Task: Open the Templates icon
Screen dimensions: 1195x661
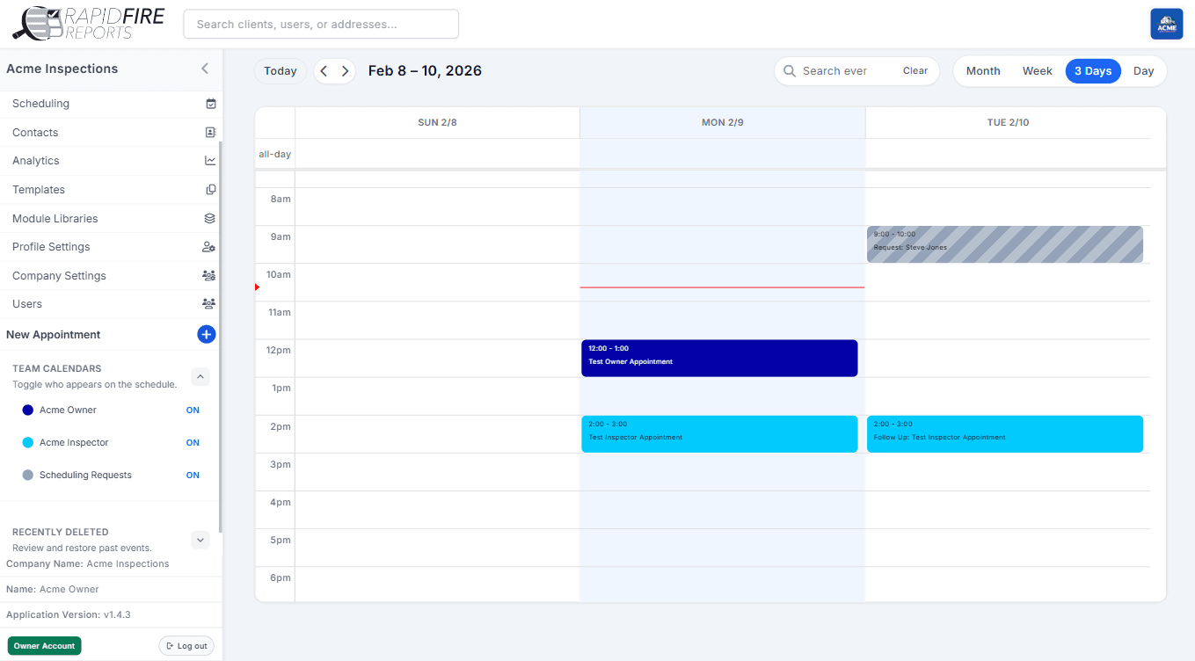Action: point(210,189)
